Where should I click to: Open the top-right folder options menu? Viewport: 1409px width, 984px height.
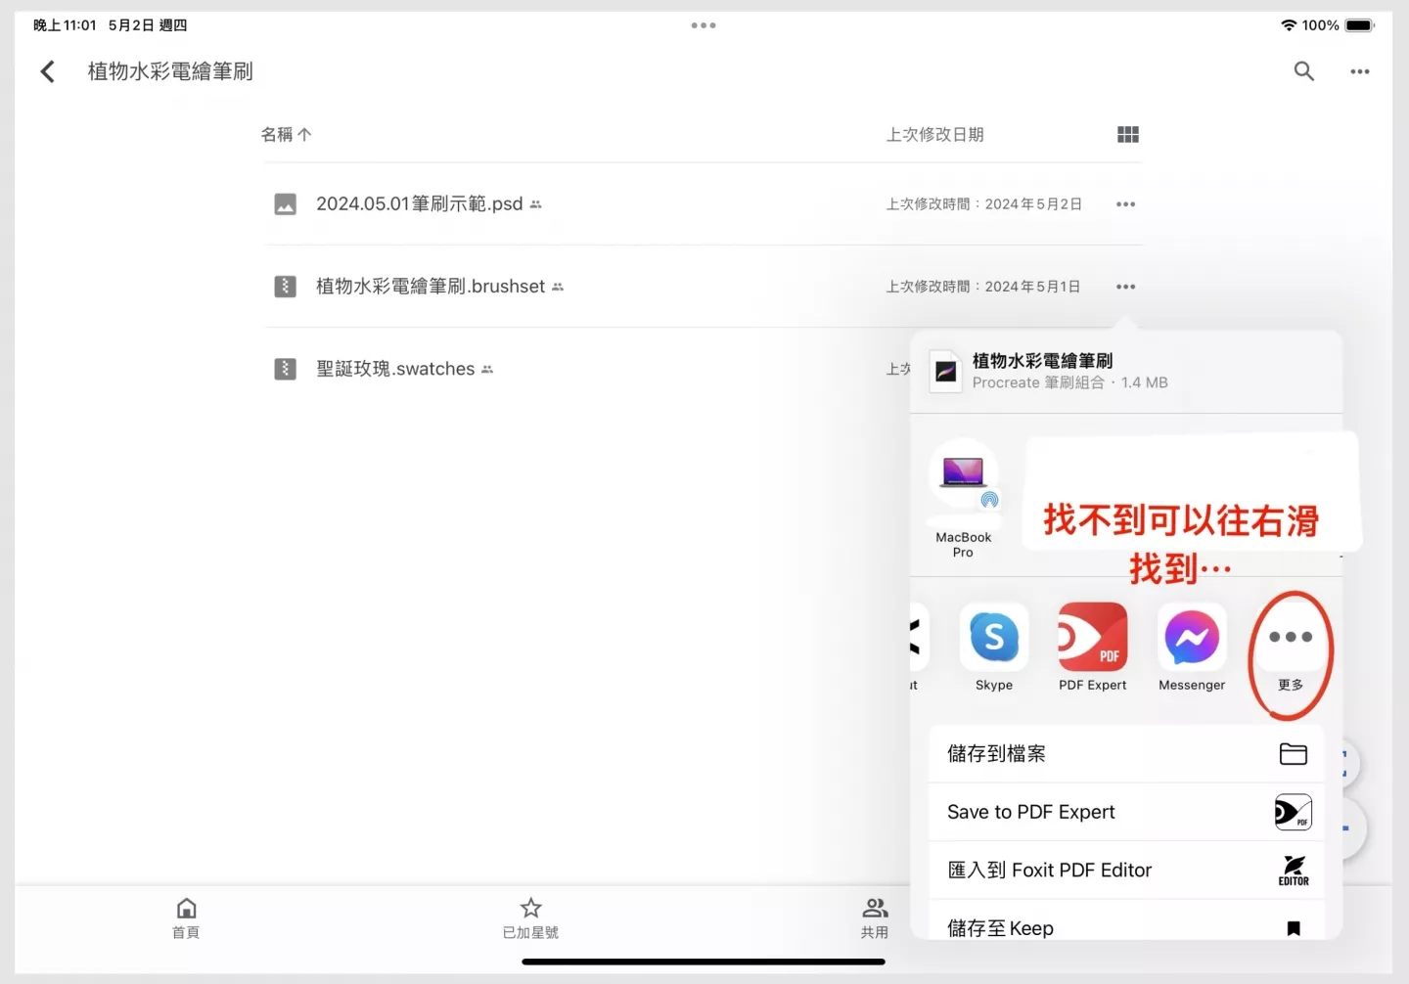click(1359, 71)
